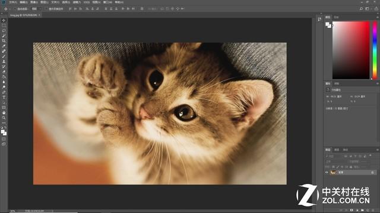
Task: Select the Zoom magnifier tool
Action: pos(4,118)
